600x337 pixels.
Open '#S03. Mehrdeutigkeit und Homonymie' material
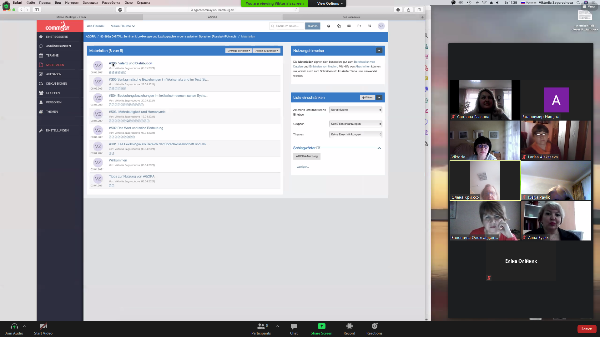tap(137, 112)
